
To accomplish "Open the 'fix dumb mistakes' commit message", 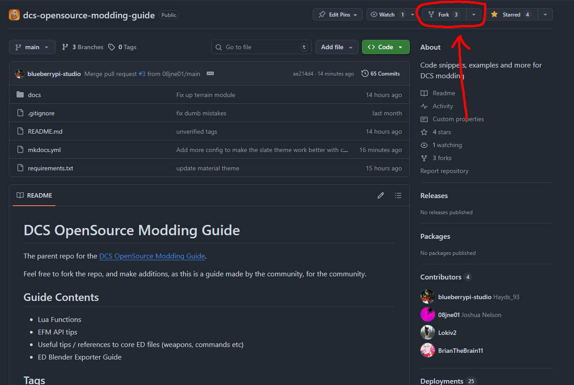I will click(201, 113).
